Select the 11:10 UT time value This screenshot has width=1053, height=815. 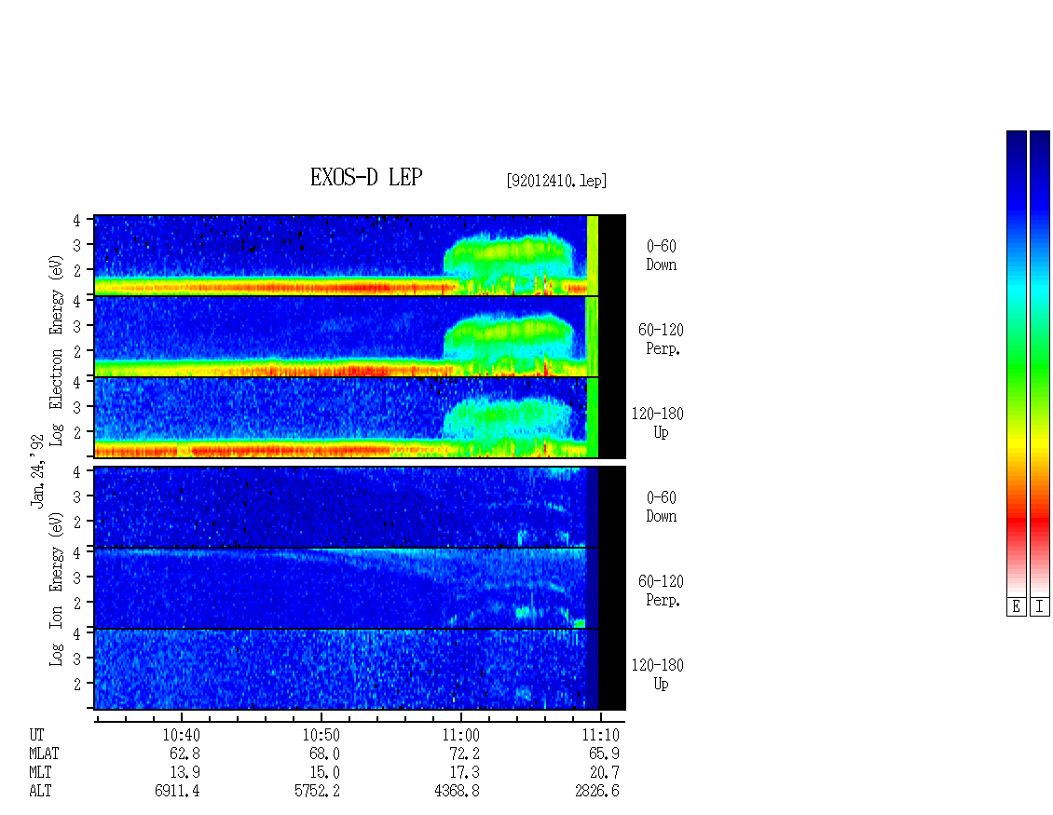tap(600, 735)
